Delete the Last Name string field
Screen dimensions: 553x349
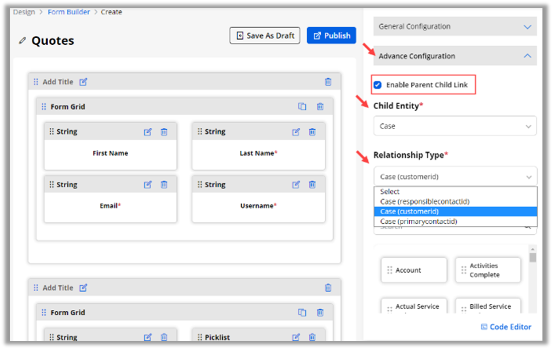tap(312, 132)
